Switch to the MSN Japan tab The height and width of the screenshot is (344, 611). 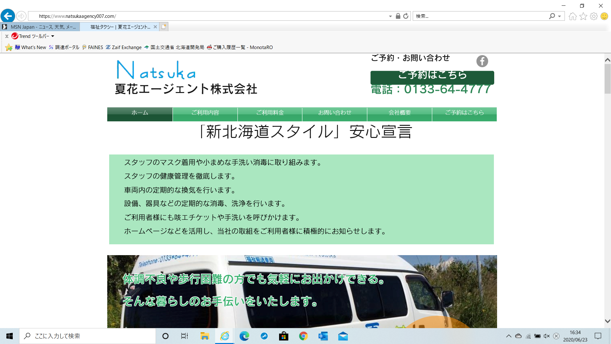coord(40,27)
